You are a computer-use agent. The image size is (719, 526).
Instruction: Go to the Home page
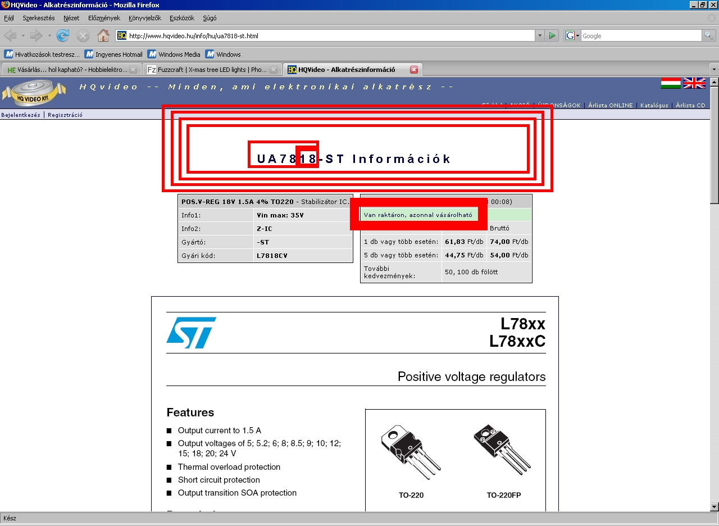103,35
